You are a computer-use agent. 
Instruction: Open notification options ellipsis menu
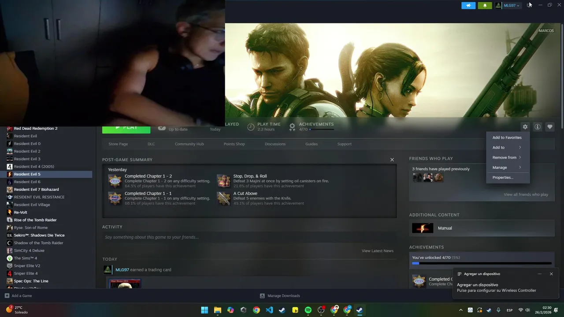click(x=539, y=274)
